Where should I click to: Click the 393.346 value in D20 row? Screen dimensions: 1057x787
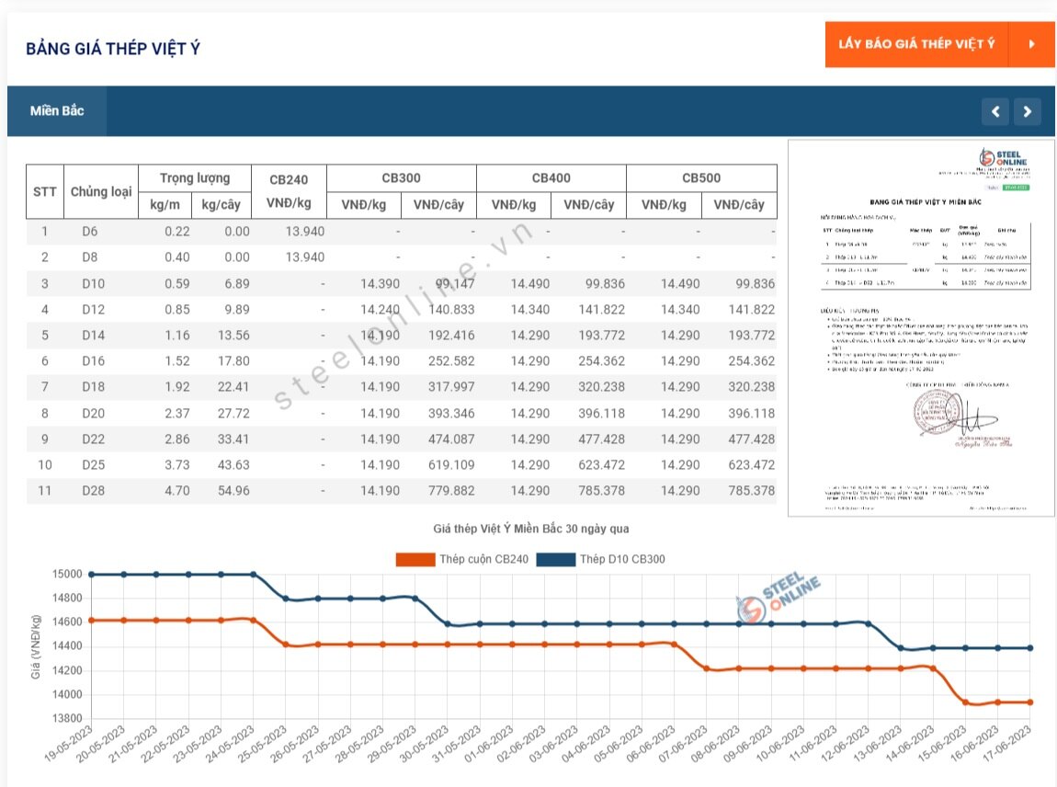(x=451, y=414)
